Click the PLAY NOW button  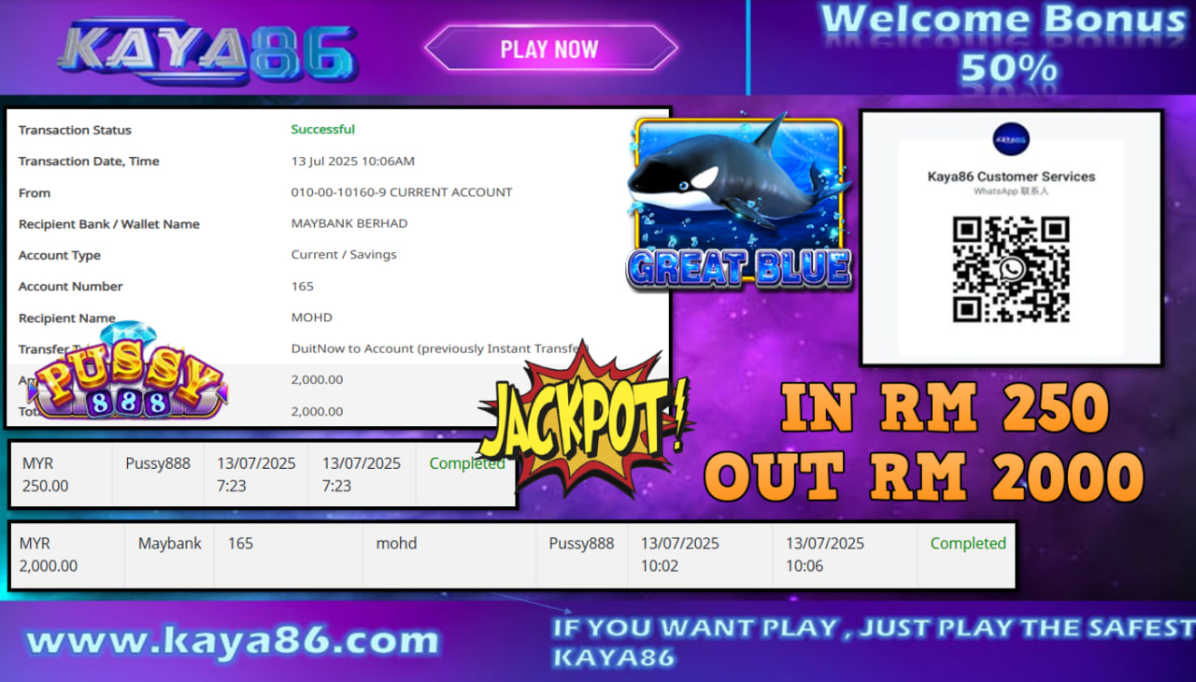[x=550, y=49]
